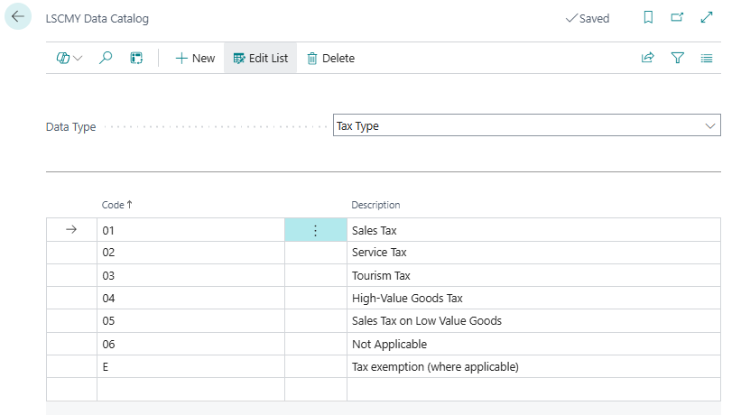Image resolution: width=741 pixels, height=415 pixels.
Task: Click the back arrow button
Action: click(x=18, y=17)
